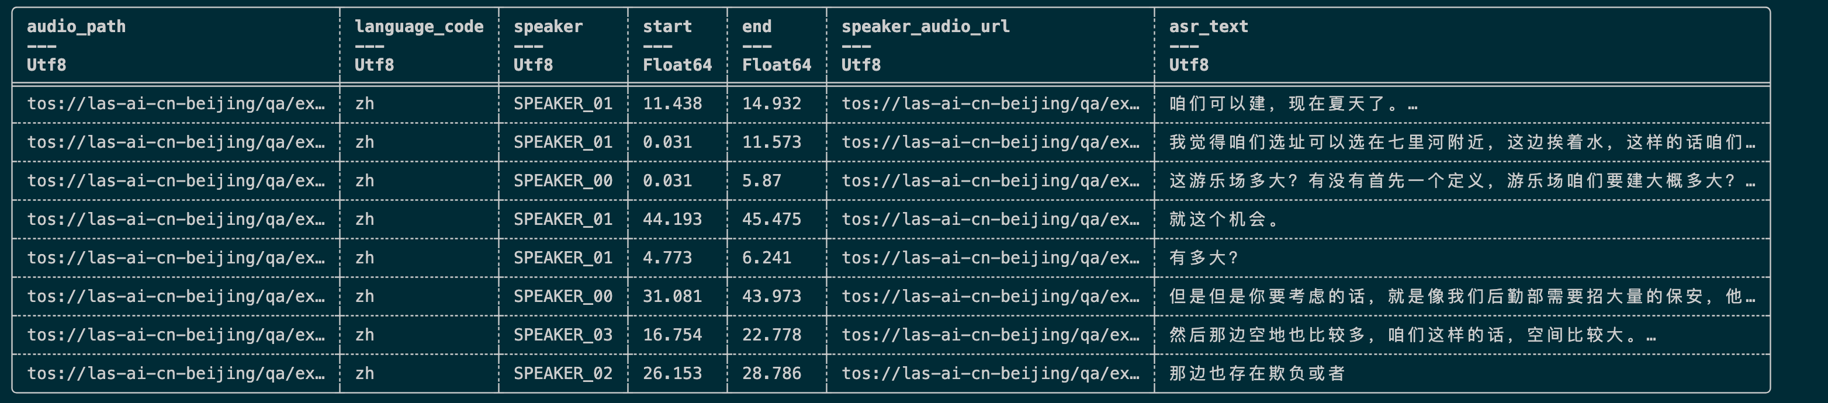Select the speaker column header
1828x403 pixels.
pyautogui.click(x=548, y=27)
